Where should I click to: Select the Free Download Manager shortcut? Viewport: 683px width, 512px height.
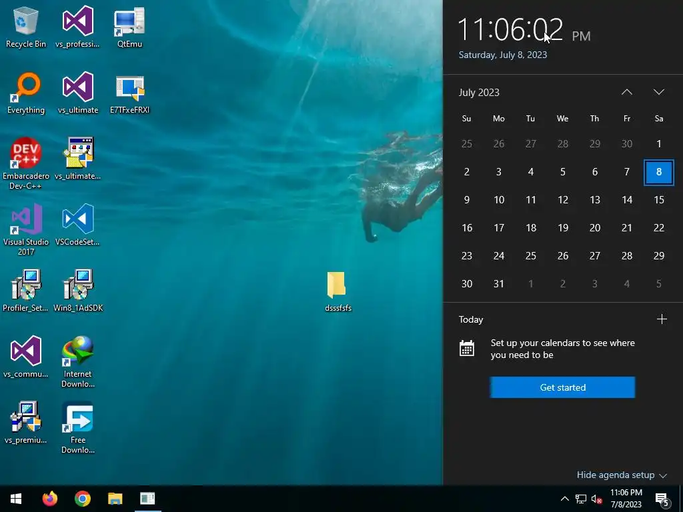77,427
